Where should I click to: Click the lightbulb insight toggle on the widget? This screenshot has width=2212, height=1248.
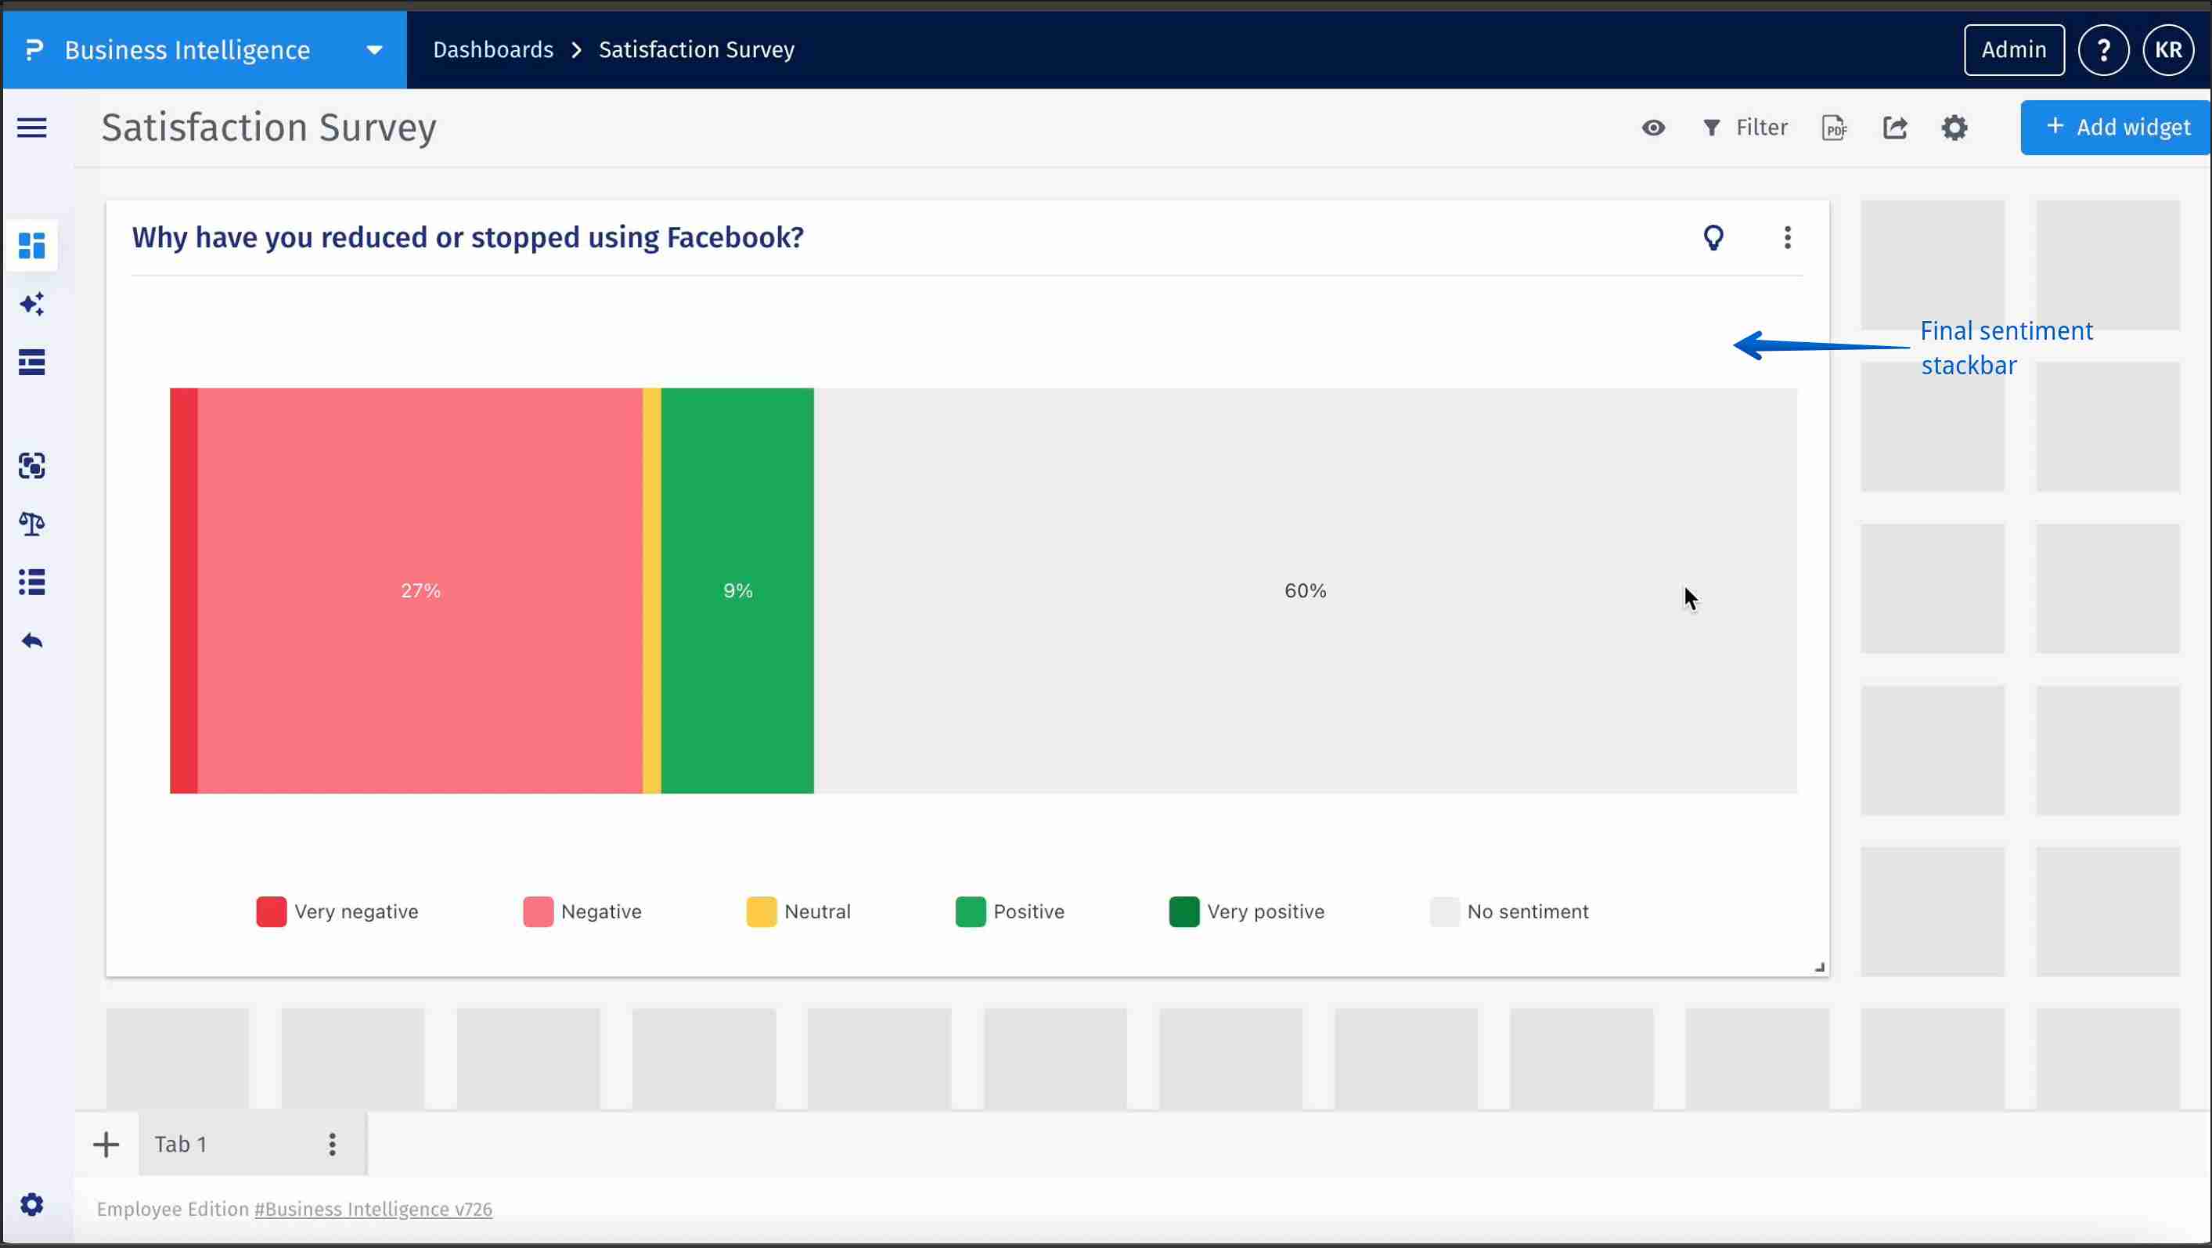tap(1714, 237)
